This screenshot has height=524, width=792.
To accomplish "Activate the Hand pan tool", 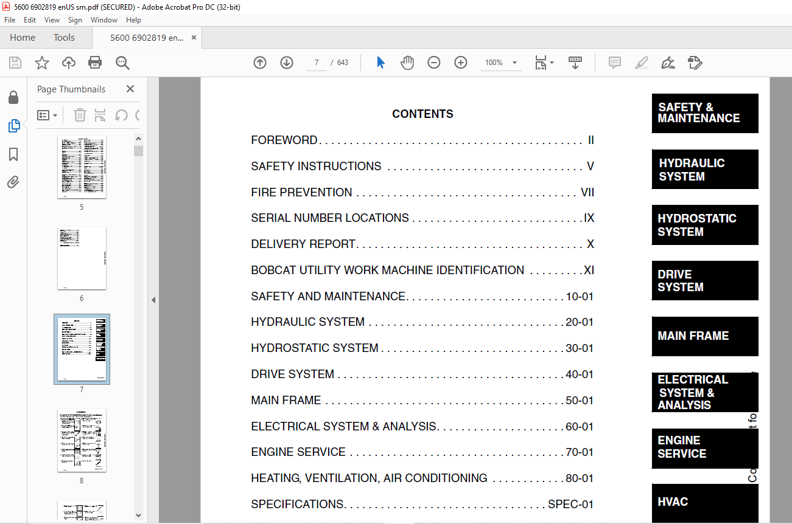I will coord(407,63).
